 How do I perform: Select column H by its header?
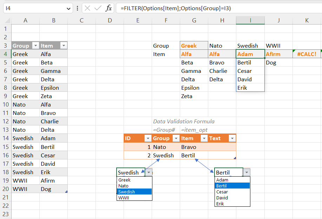222,20
